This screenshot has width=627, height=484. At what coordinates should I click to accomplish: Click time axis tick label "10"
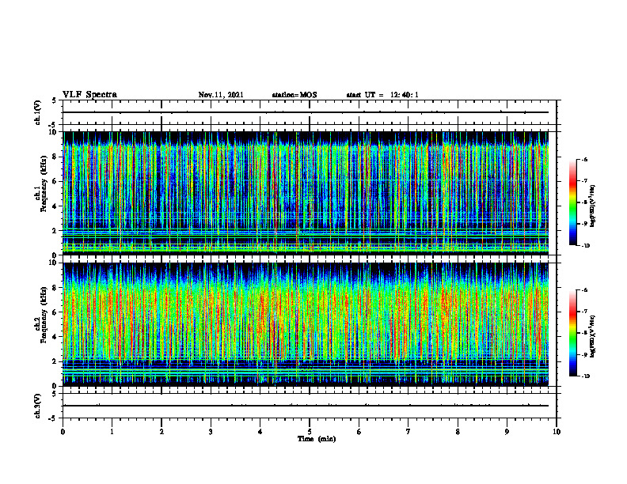click(557, 432)
